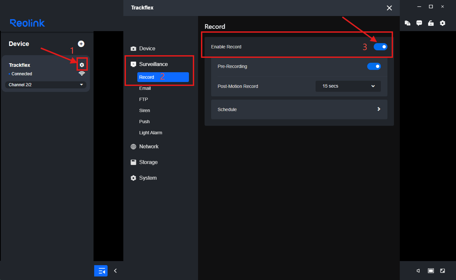Open the Device camera icon section
This screenshot has height=280, width=456.
coord(133,48)
